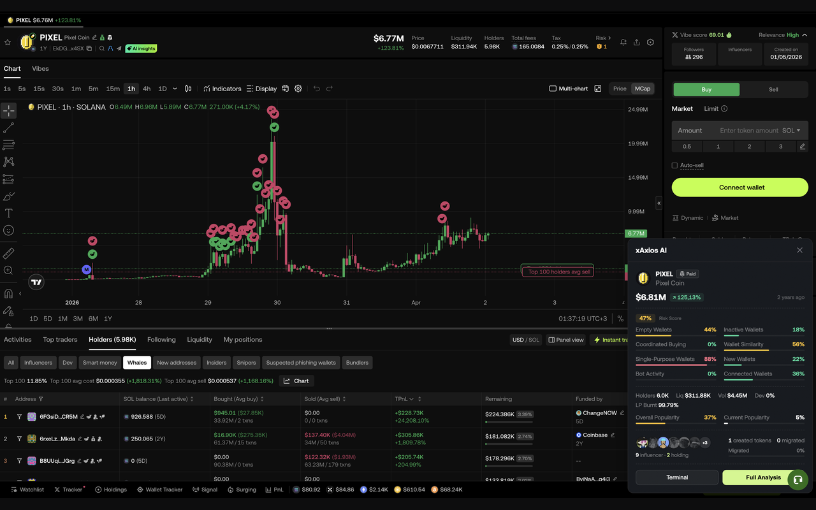Search the token with the magnifier icon
The height and width of the screenshot is (510, 816).
pyautogui.click(x=102, y=48)
